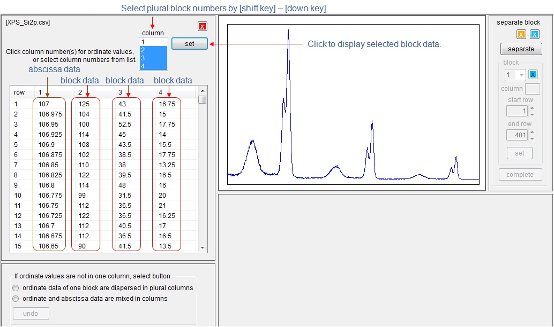Decrease end row with down spinner arrow
Image resolution: width=554 pixels, height=327 pixels.
(532, 138)
